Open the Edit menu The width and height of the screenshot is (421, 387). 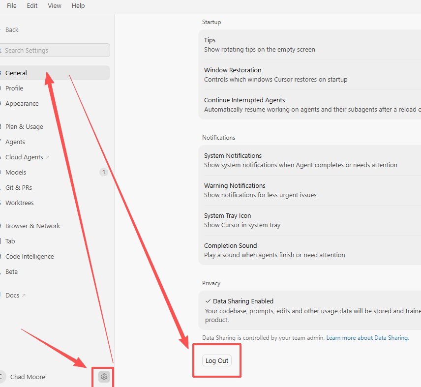pyautogui.click(x=32, y=5)
